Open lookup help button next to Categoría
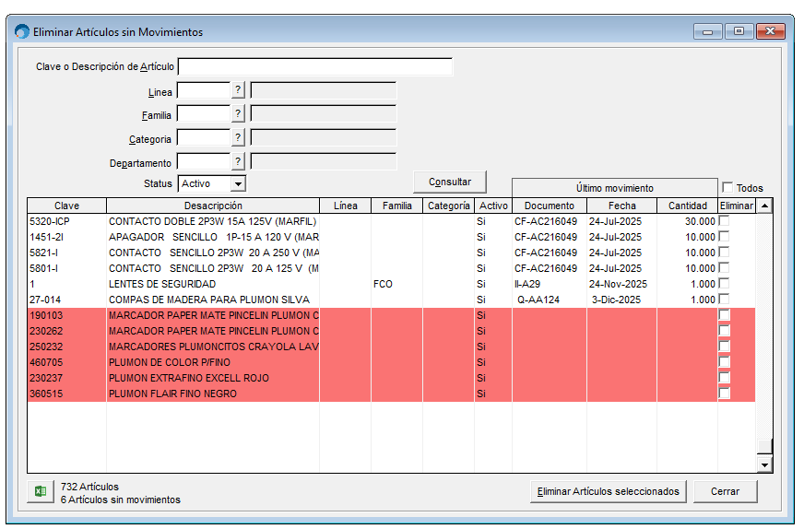Viewport: 804px width, 529px height. [238, 138]
